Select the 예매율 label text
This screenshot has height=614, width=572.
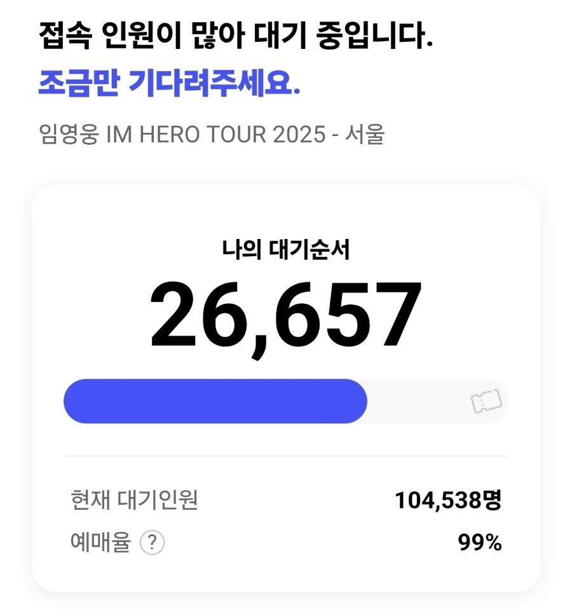coord(100,543)
